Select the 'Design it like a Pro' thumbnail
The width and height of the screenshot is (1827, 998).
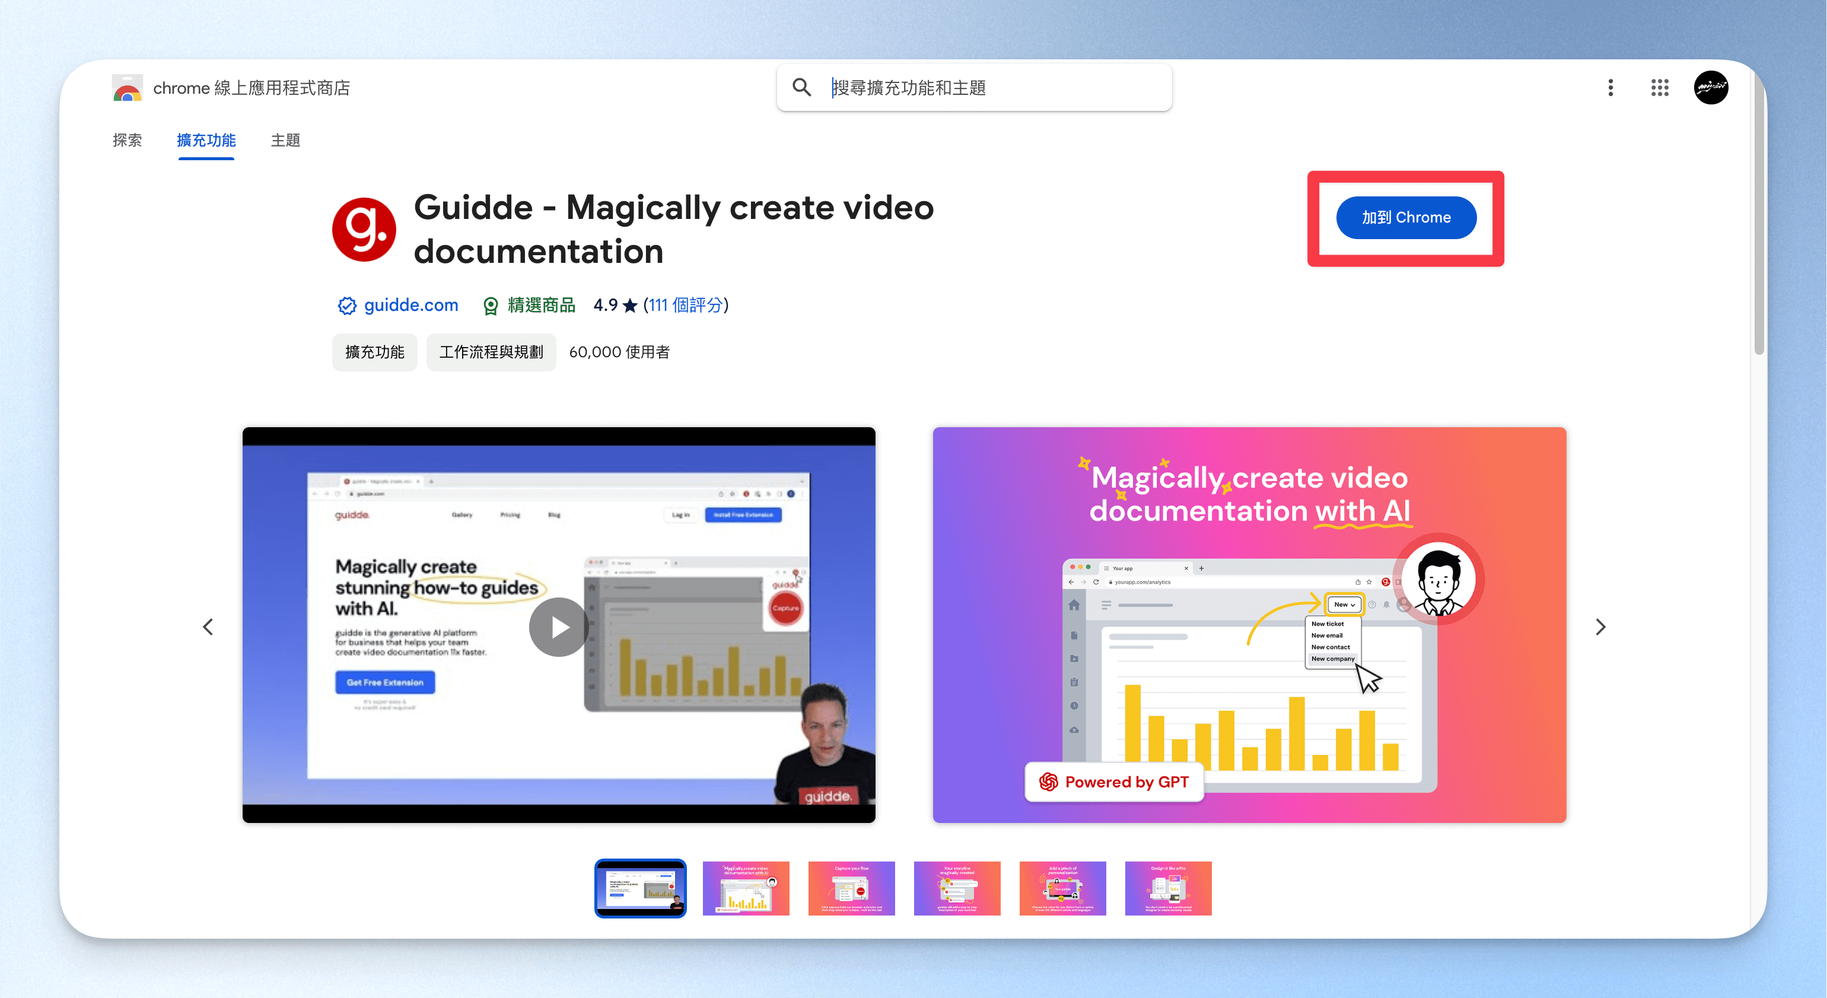(1168, 888)
